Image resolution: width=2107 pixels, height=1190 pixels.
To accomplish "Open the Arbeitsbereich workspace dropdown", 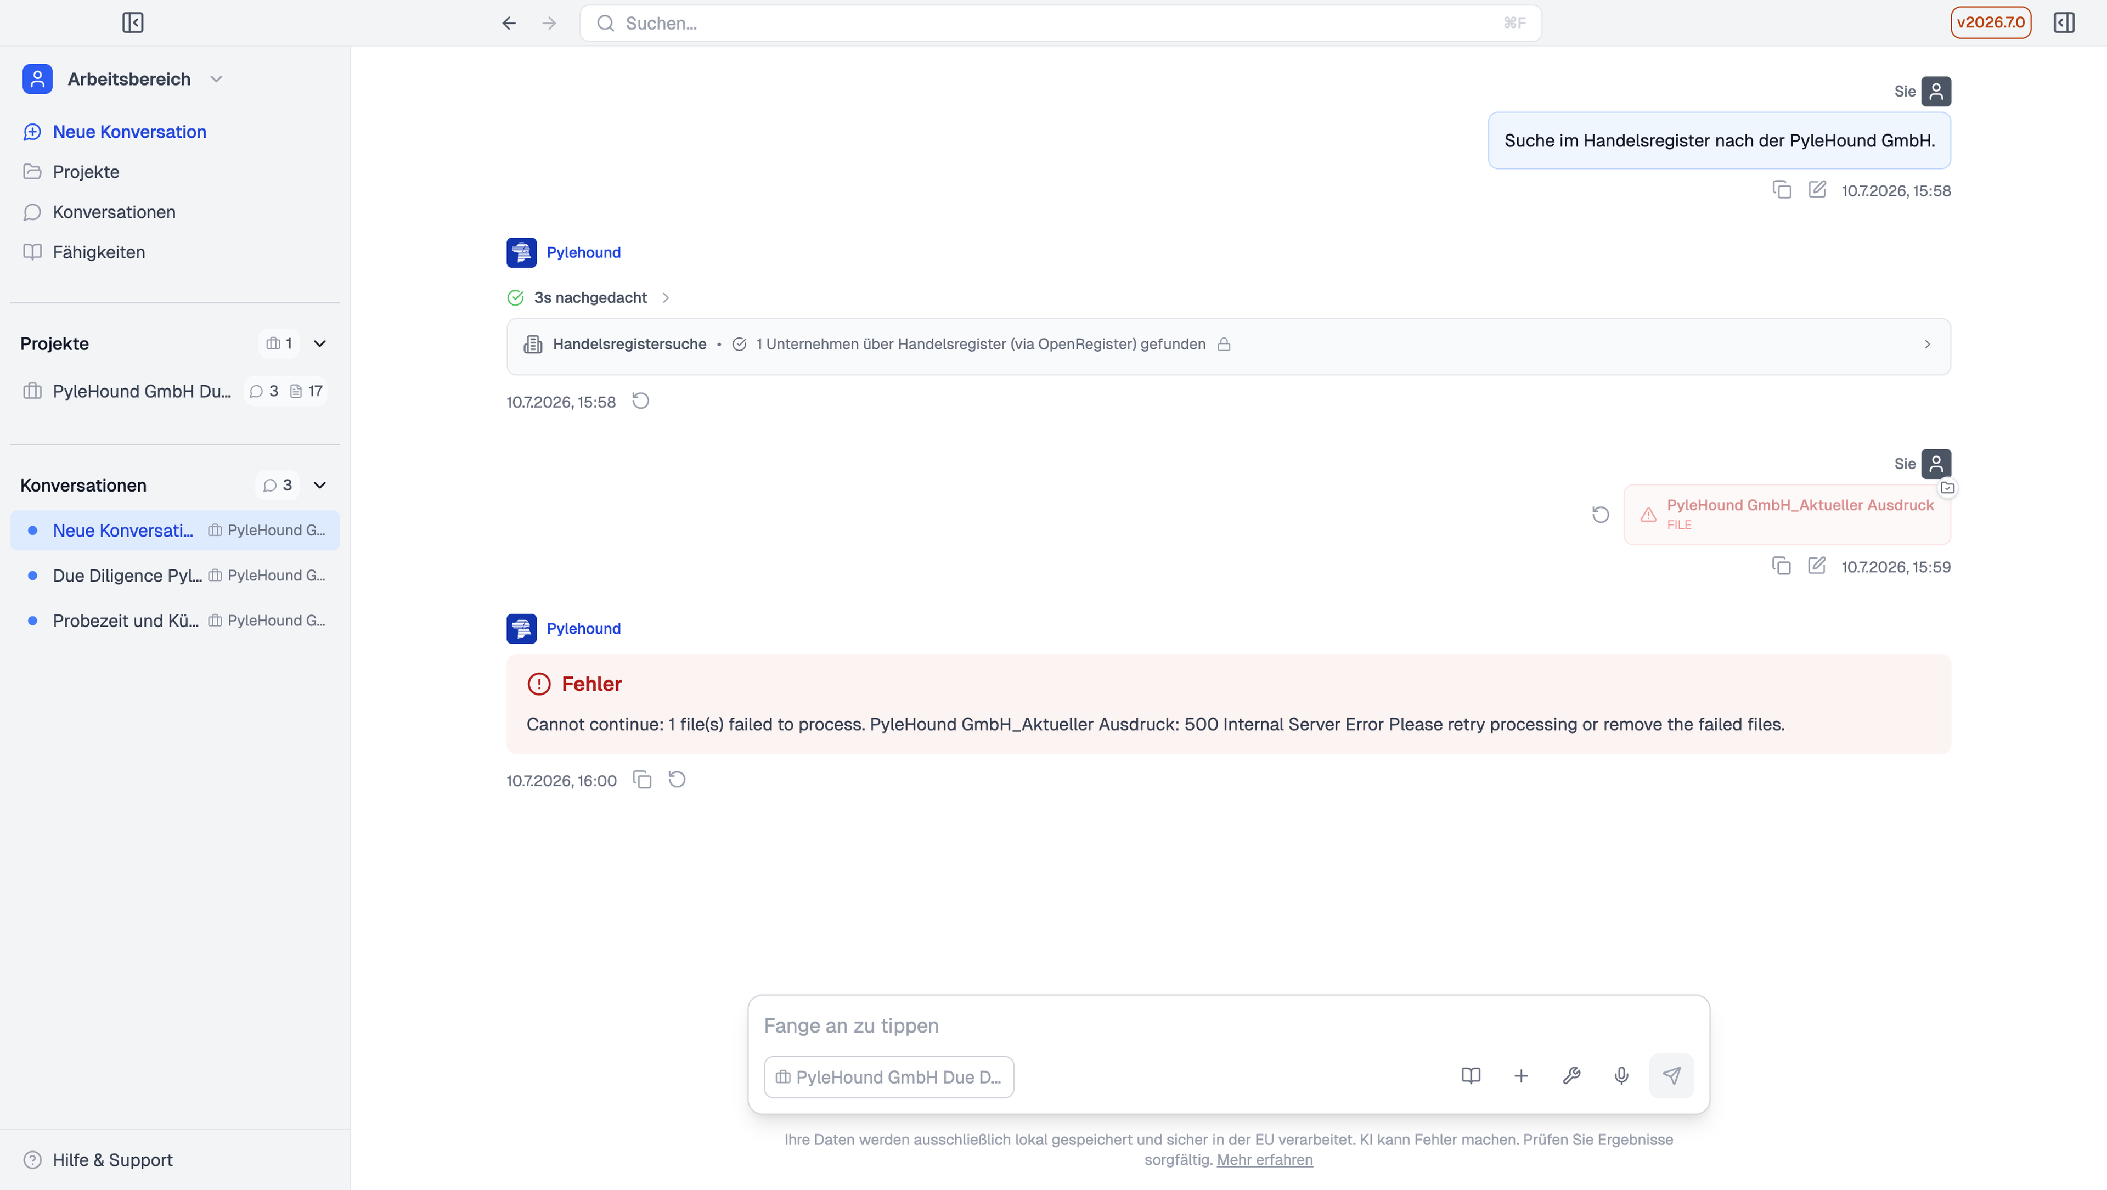I will (x=123, y=80).
